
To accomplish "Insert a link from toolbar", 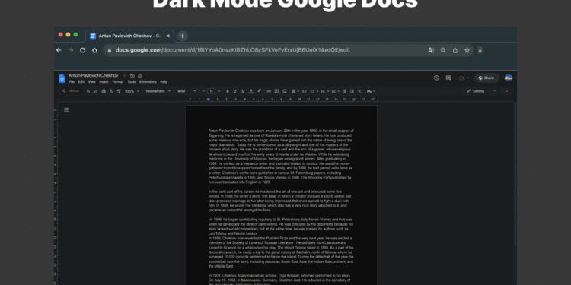I will [269, 91].
